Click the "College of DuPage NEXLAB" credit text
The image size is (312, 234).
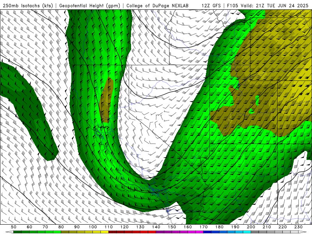[x=158, y=5]
